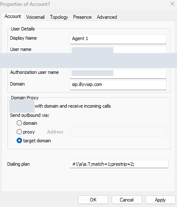Click the Dialing plan input field
Screen dimensions: 177x207
(x=119, y=164)
